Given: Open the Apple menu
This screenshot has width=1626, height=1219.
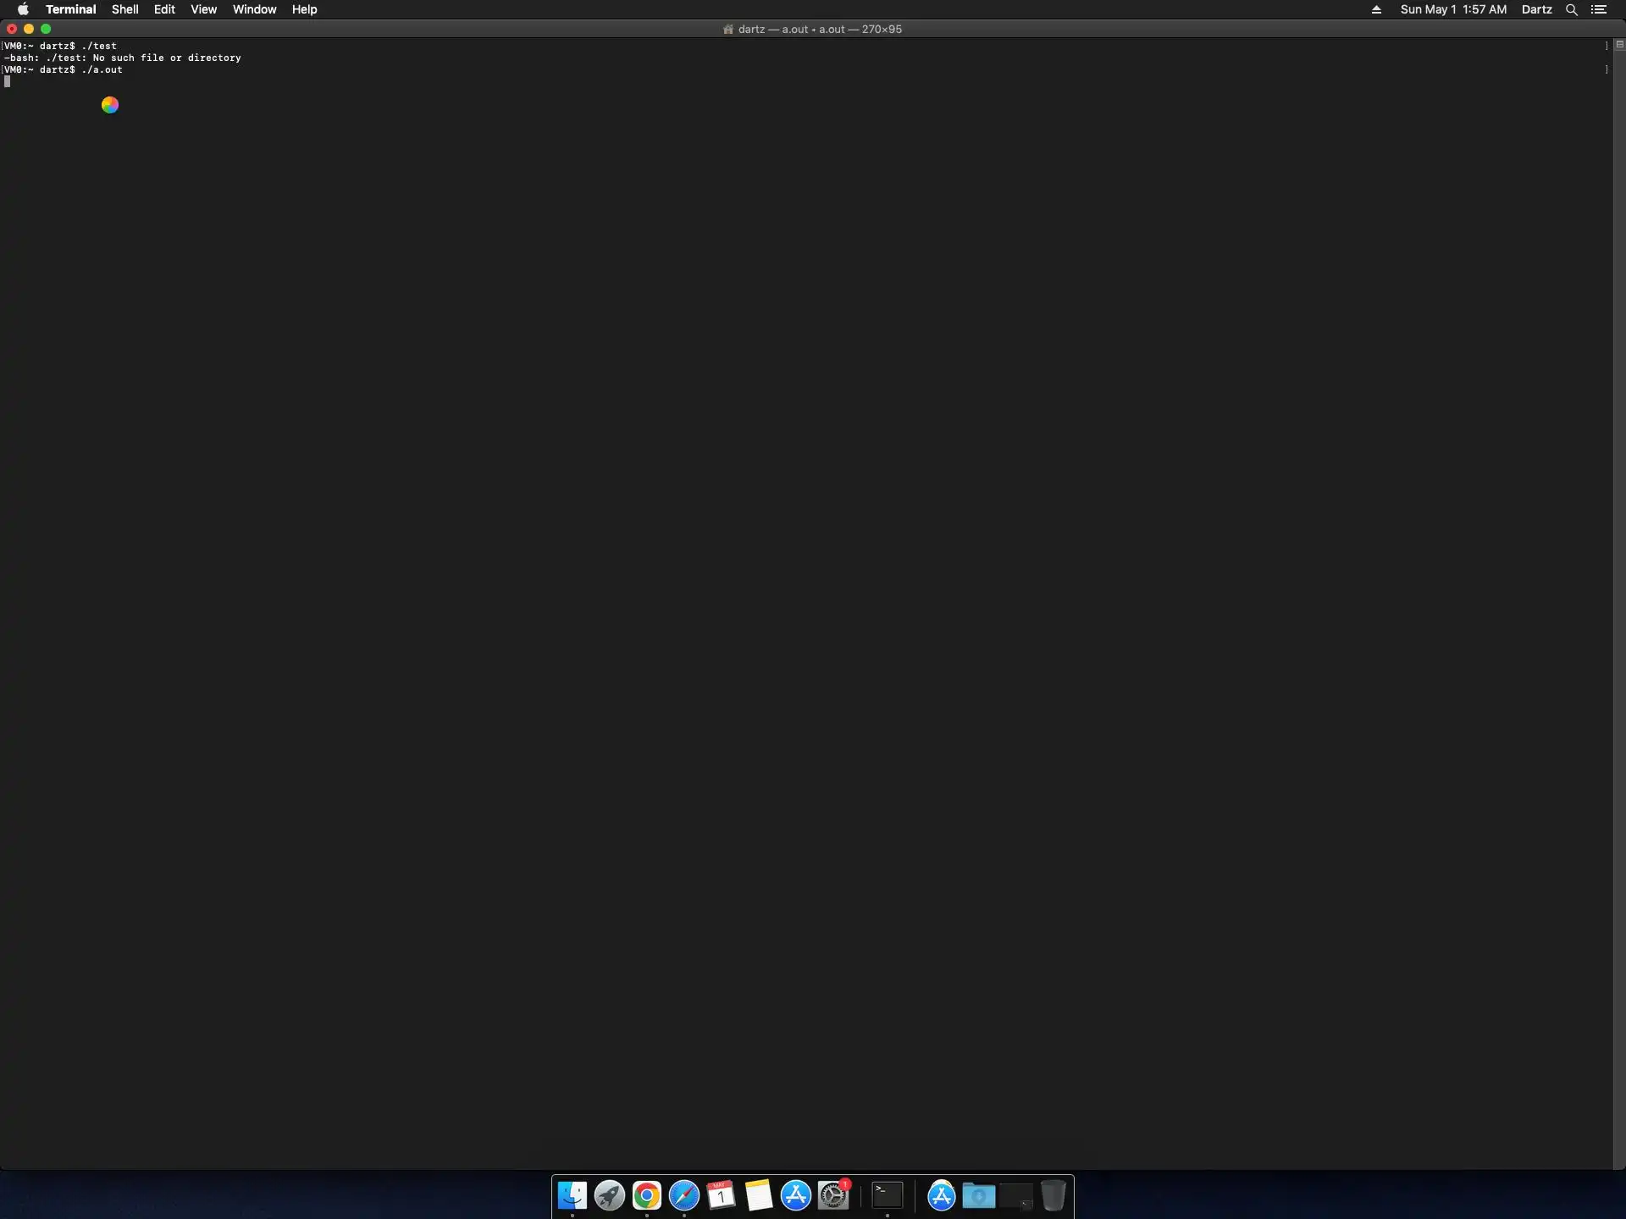Looking at the screenshot, I should (x=23, y=9).
